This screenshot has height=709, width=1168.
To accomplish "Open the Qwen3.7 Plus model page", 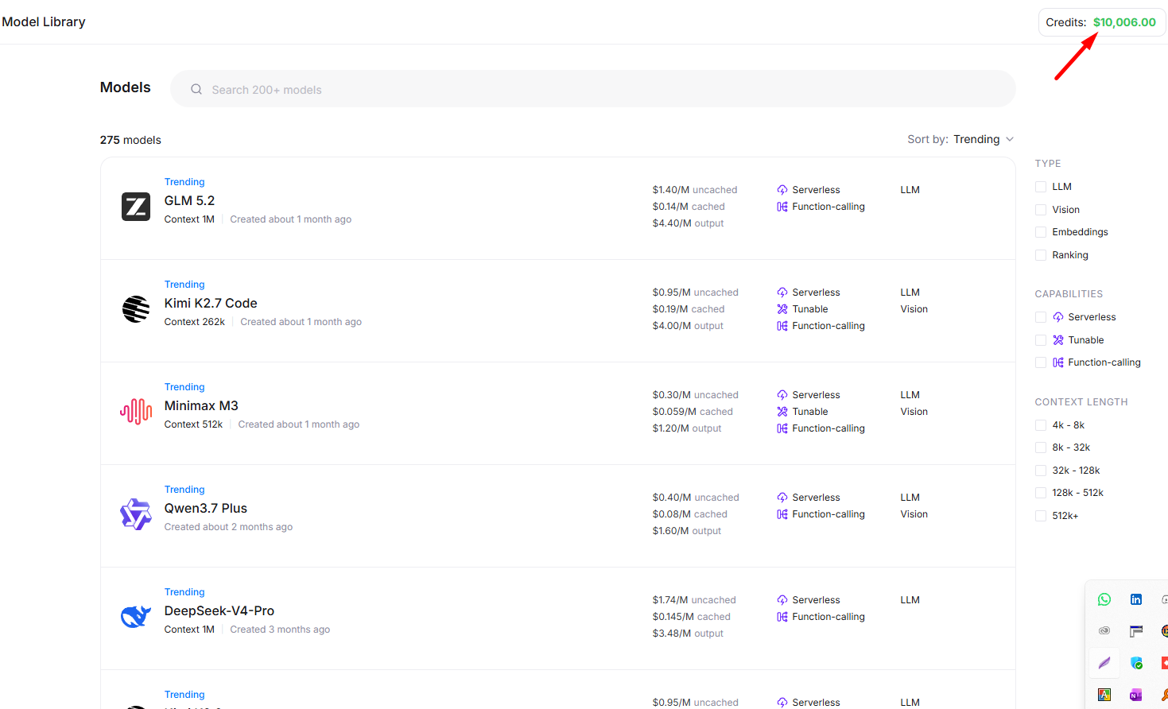I will click(x=206, y=508).
